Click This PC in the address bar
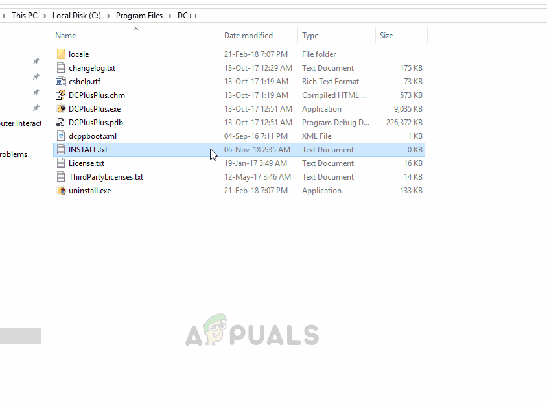547x406 pixels. click(x=23, y=15)
